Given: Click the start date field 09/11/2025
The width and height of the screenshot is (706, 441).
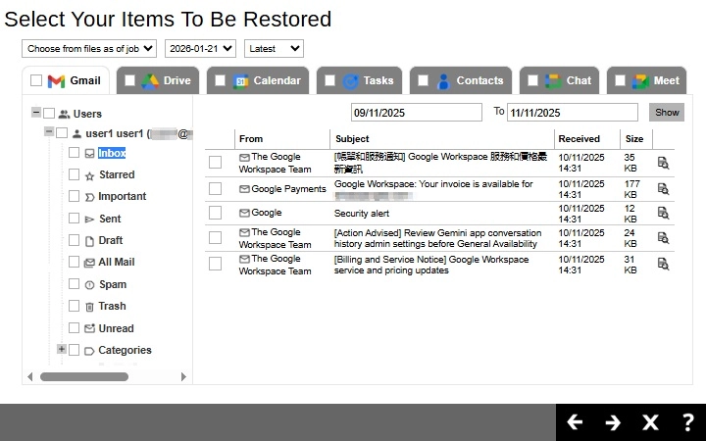Looking at the screenshot, I should 417,113.
